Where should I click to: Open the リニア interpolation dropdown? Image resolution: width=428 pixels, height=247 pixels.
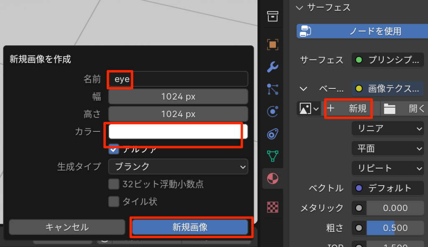pyautogui.click(x=387, y=129)
